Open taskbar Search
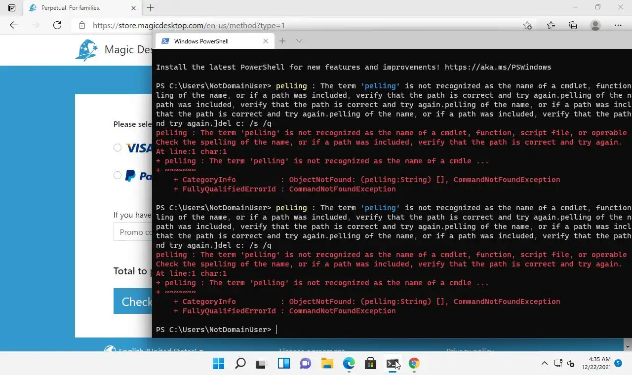The image size is (632, 375). (240, 364)
